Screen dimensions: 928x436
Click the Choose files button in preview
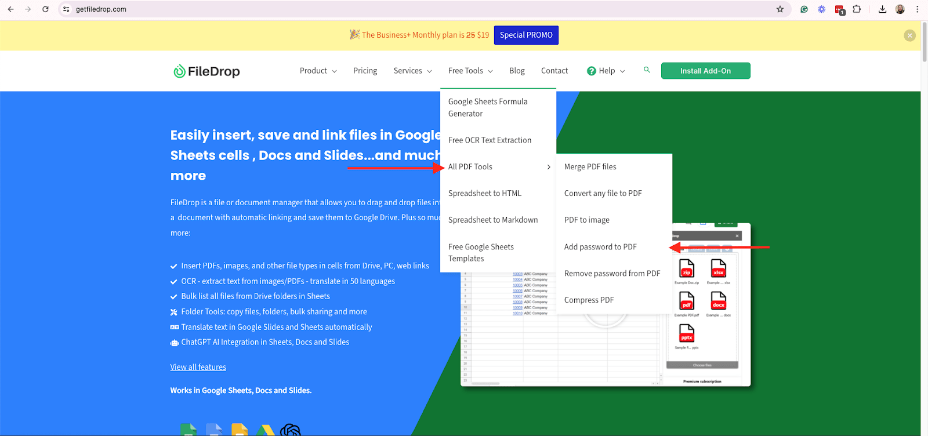[x=702, y=365]
